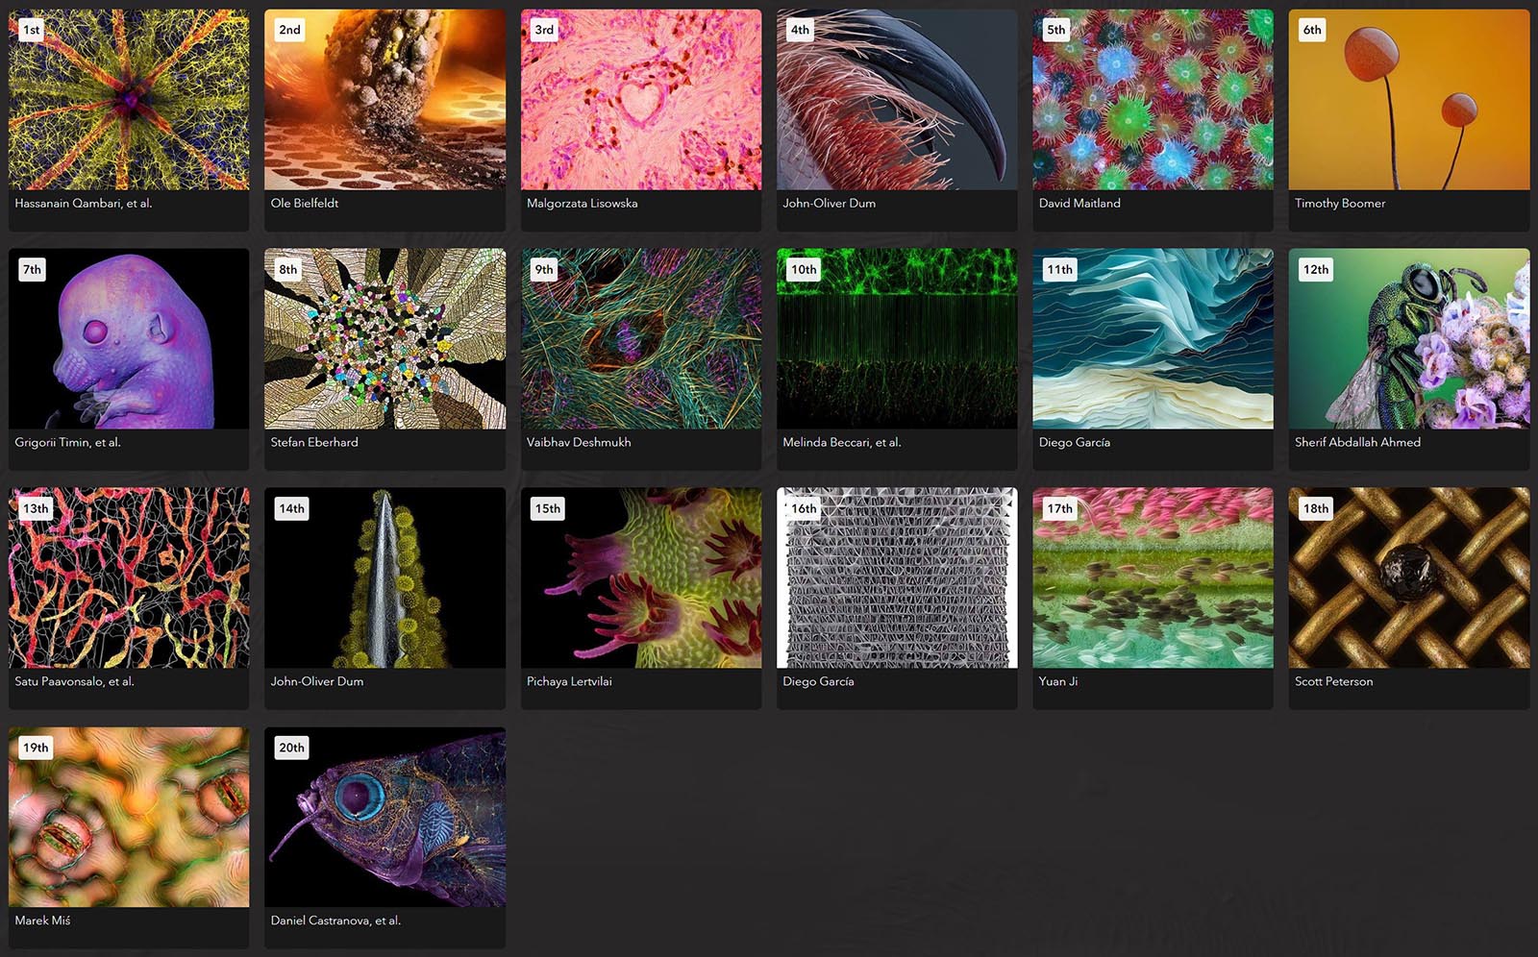Click the name Sherif Abdallah Ahmed
The image size is (1538, 957).
pyautogui.click(x=1357, y=442)
